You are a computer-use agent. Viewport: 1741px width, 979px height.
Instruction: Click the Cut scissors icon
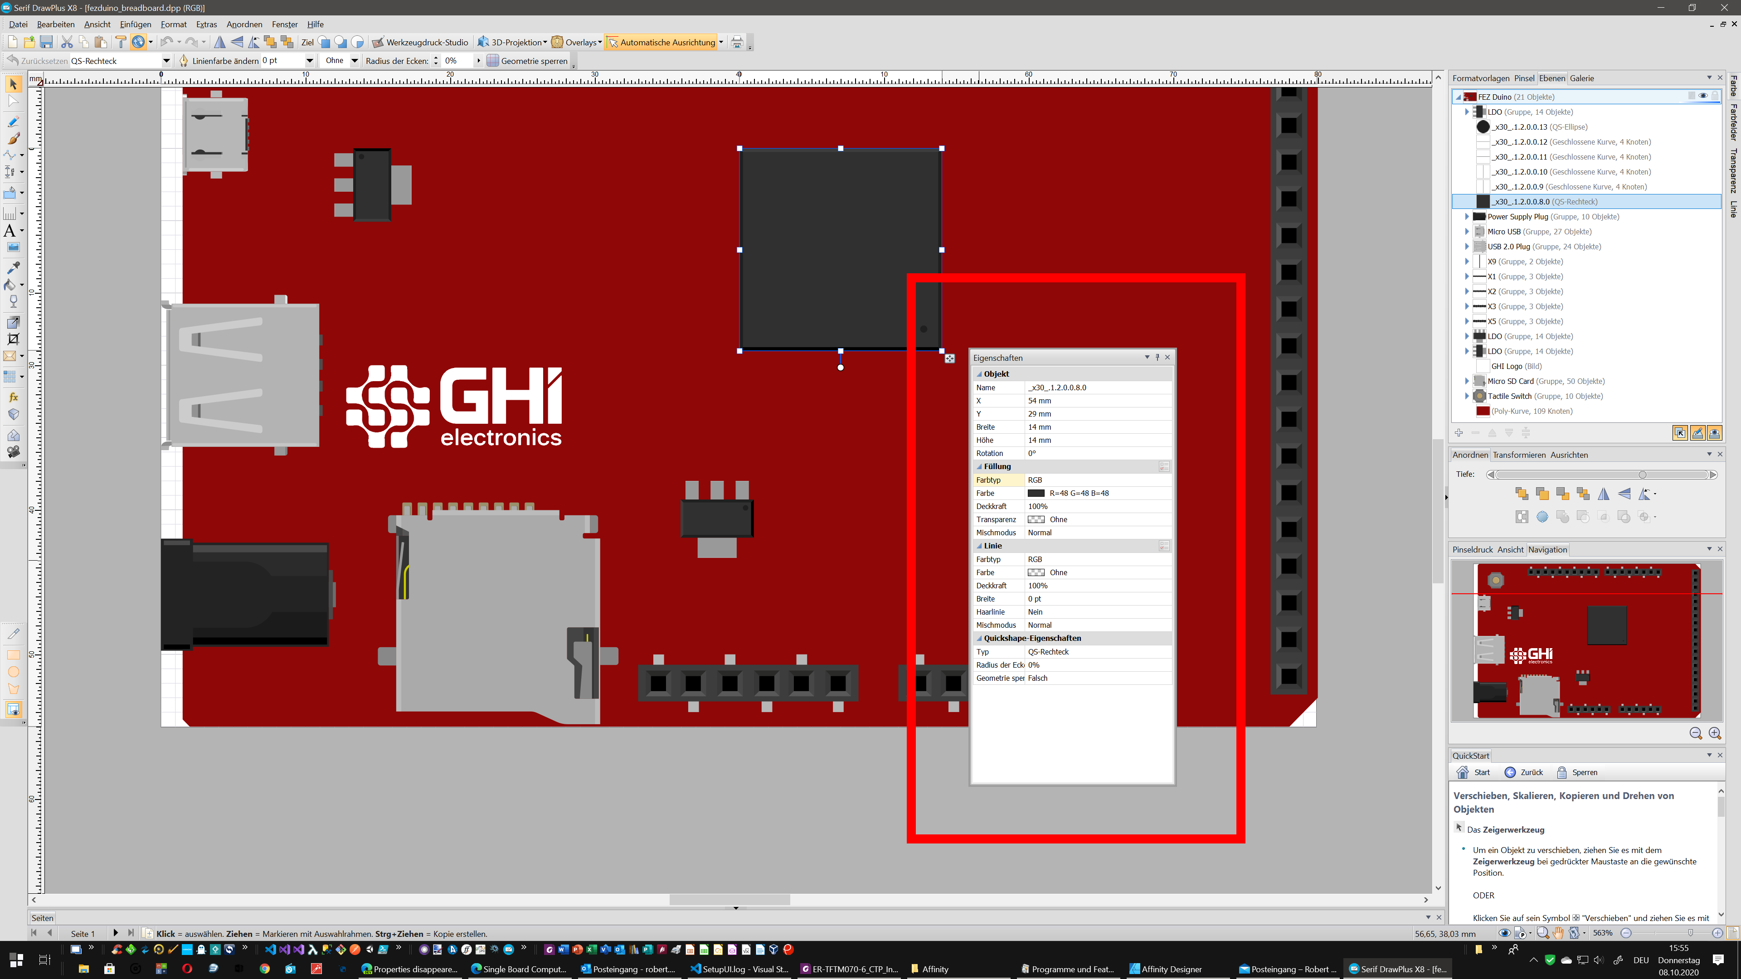tap(67, 42)
